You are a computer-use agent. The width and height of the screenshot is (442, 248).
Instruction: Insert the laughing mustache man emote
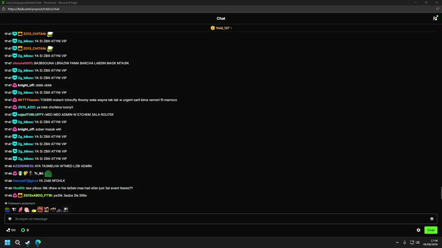40,209
